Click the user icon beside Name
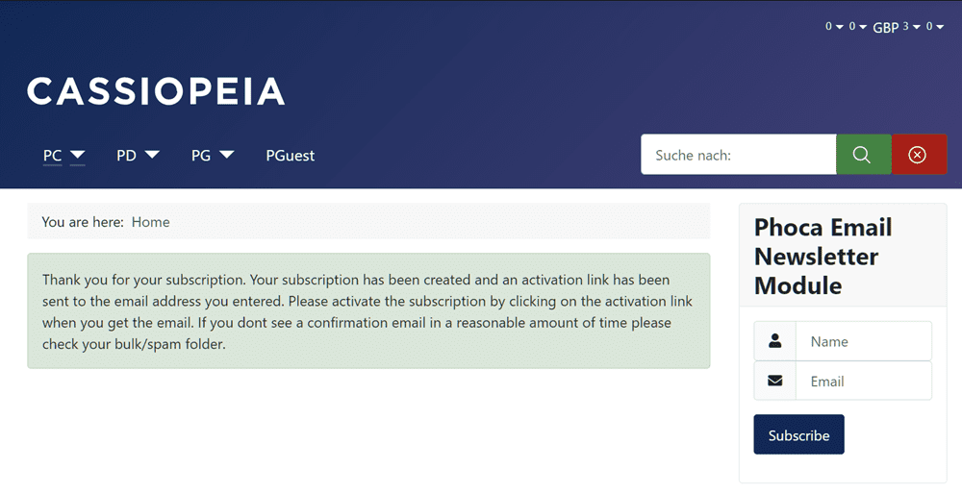 pyautogui.click(x=775, y=341)
